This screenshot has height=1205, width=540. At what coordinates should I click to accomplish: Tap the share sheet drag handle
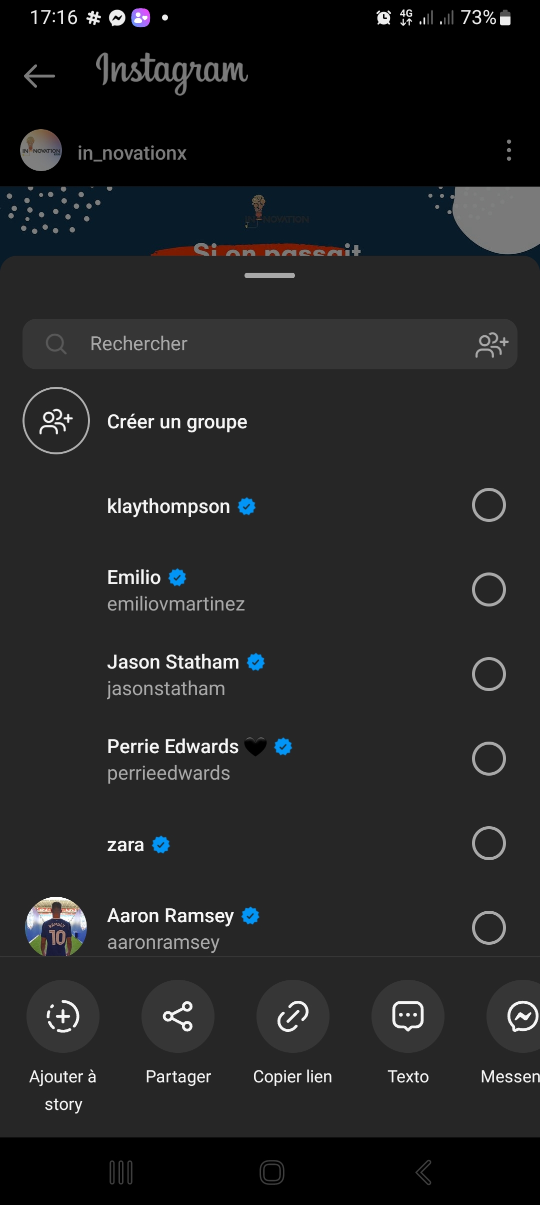tap(270, 276)
